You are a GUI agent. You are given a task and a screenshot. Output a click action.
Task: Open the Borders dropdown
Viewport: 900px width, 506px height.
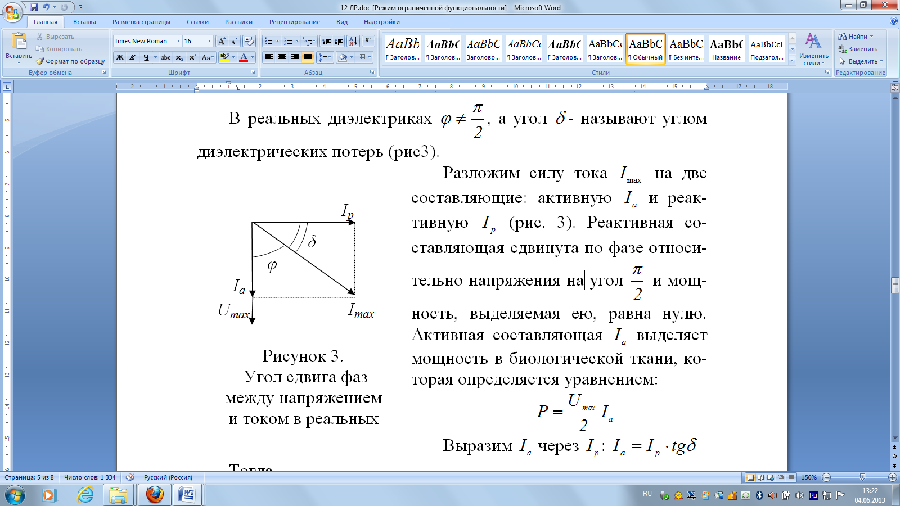coord(370,57)
